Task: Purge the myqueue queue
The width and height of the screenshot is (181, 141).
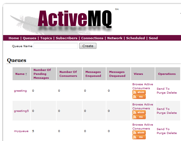Action: [x=161, y=133]
